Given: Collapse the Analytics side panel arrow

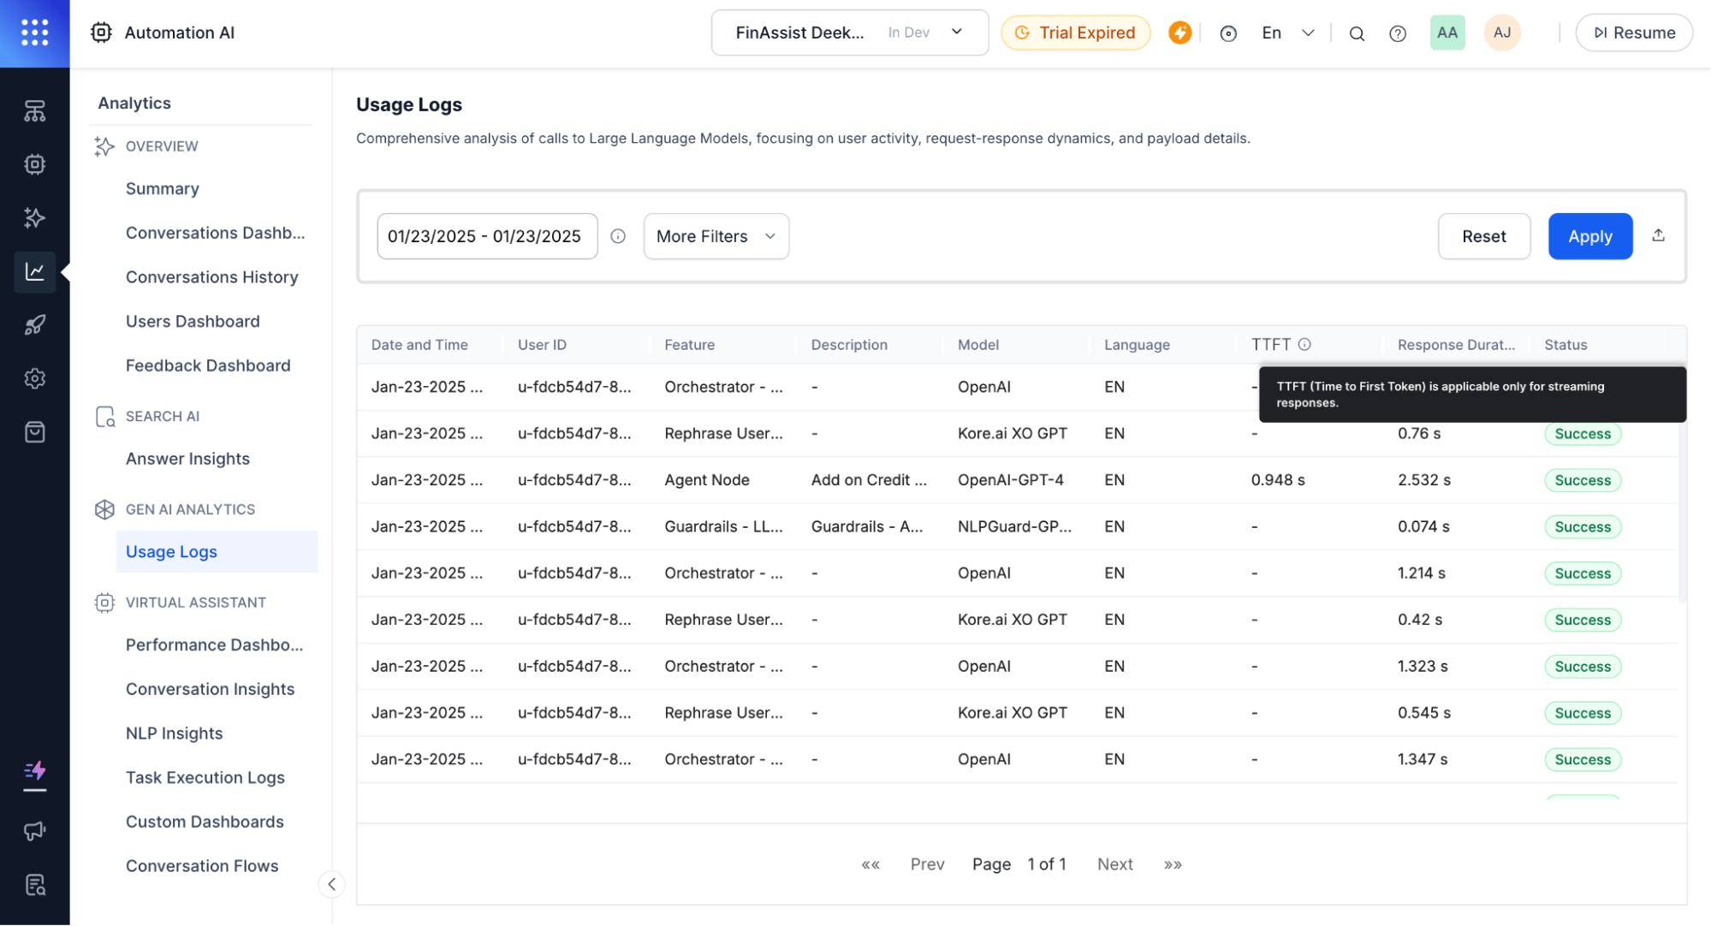Looking at the screenshot, I should coord(332,884).
